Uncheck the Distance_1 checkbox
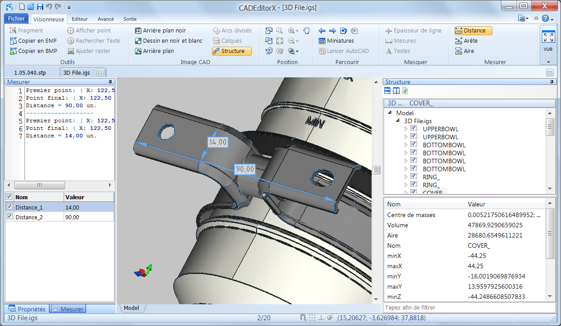561x326 pixels. pyautogui.click(x=10, y=207)
